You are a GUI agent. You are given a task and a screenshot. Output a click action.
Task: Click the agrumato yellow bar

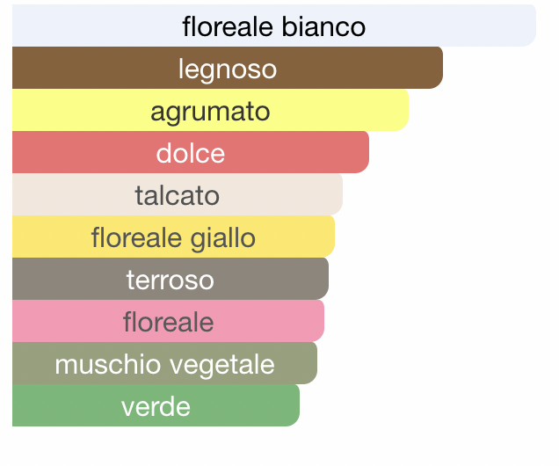(x=210, y=110)
